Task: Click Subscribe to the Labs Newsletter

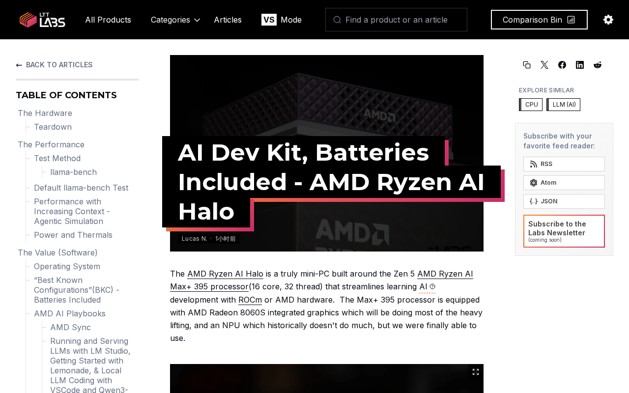Action: point(564,231)
